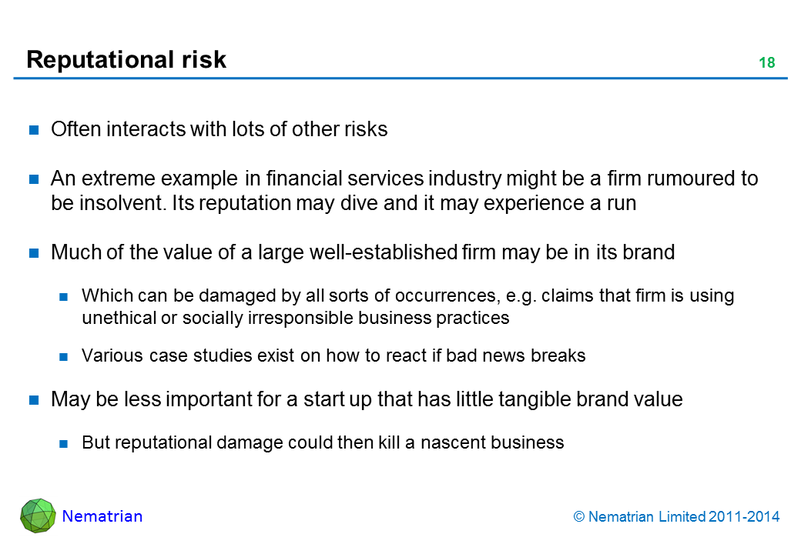Click the "kill a nascent business" line

[322, 442]
